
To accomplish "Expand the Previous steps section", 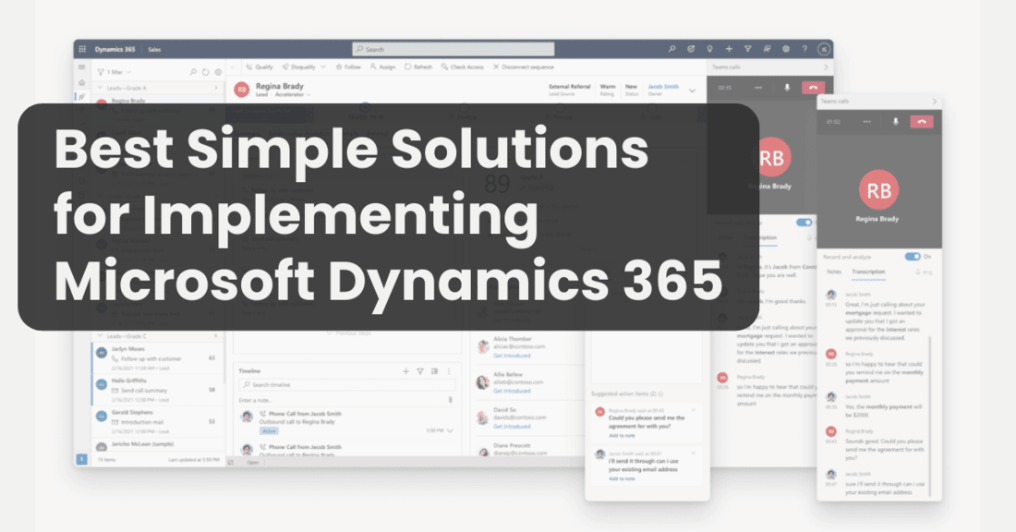I will click(x=348, y=333).
